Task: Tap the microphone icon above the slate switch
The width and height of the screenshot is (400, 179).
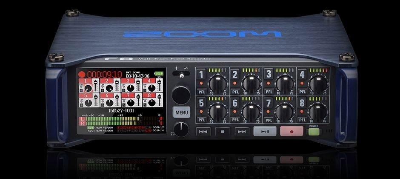Action: click(x=176, y=69)
